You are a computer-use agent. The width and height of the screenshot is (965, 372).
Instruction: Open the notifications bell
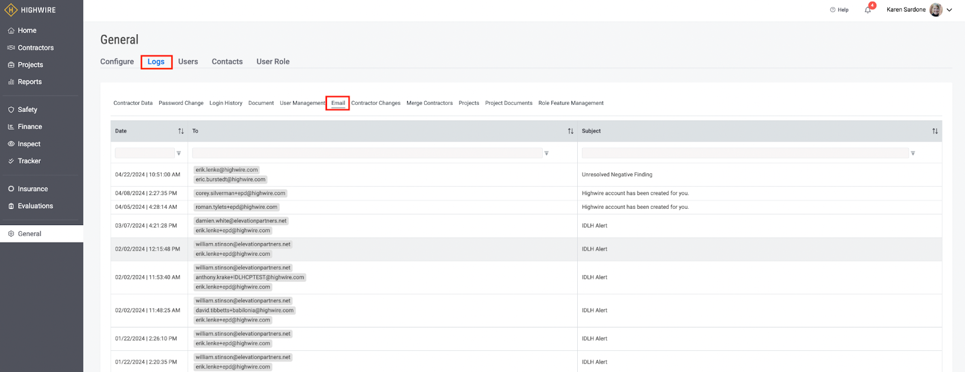[x=868, y=10]
